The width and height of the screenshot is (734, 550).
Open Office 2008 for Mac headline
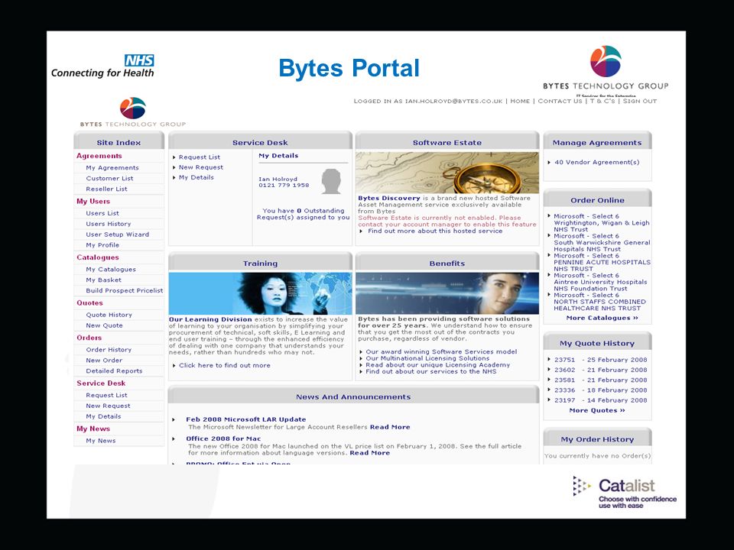pos(223,438)
